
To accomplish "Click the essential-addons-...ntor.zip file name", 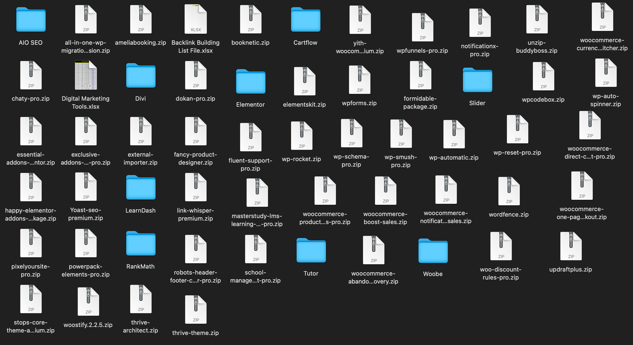I will click(x=30, y=159).
